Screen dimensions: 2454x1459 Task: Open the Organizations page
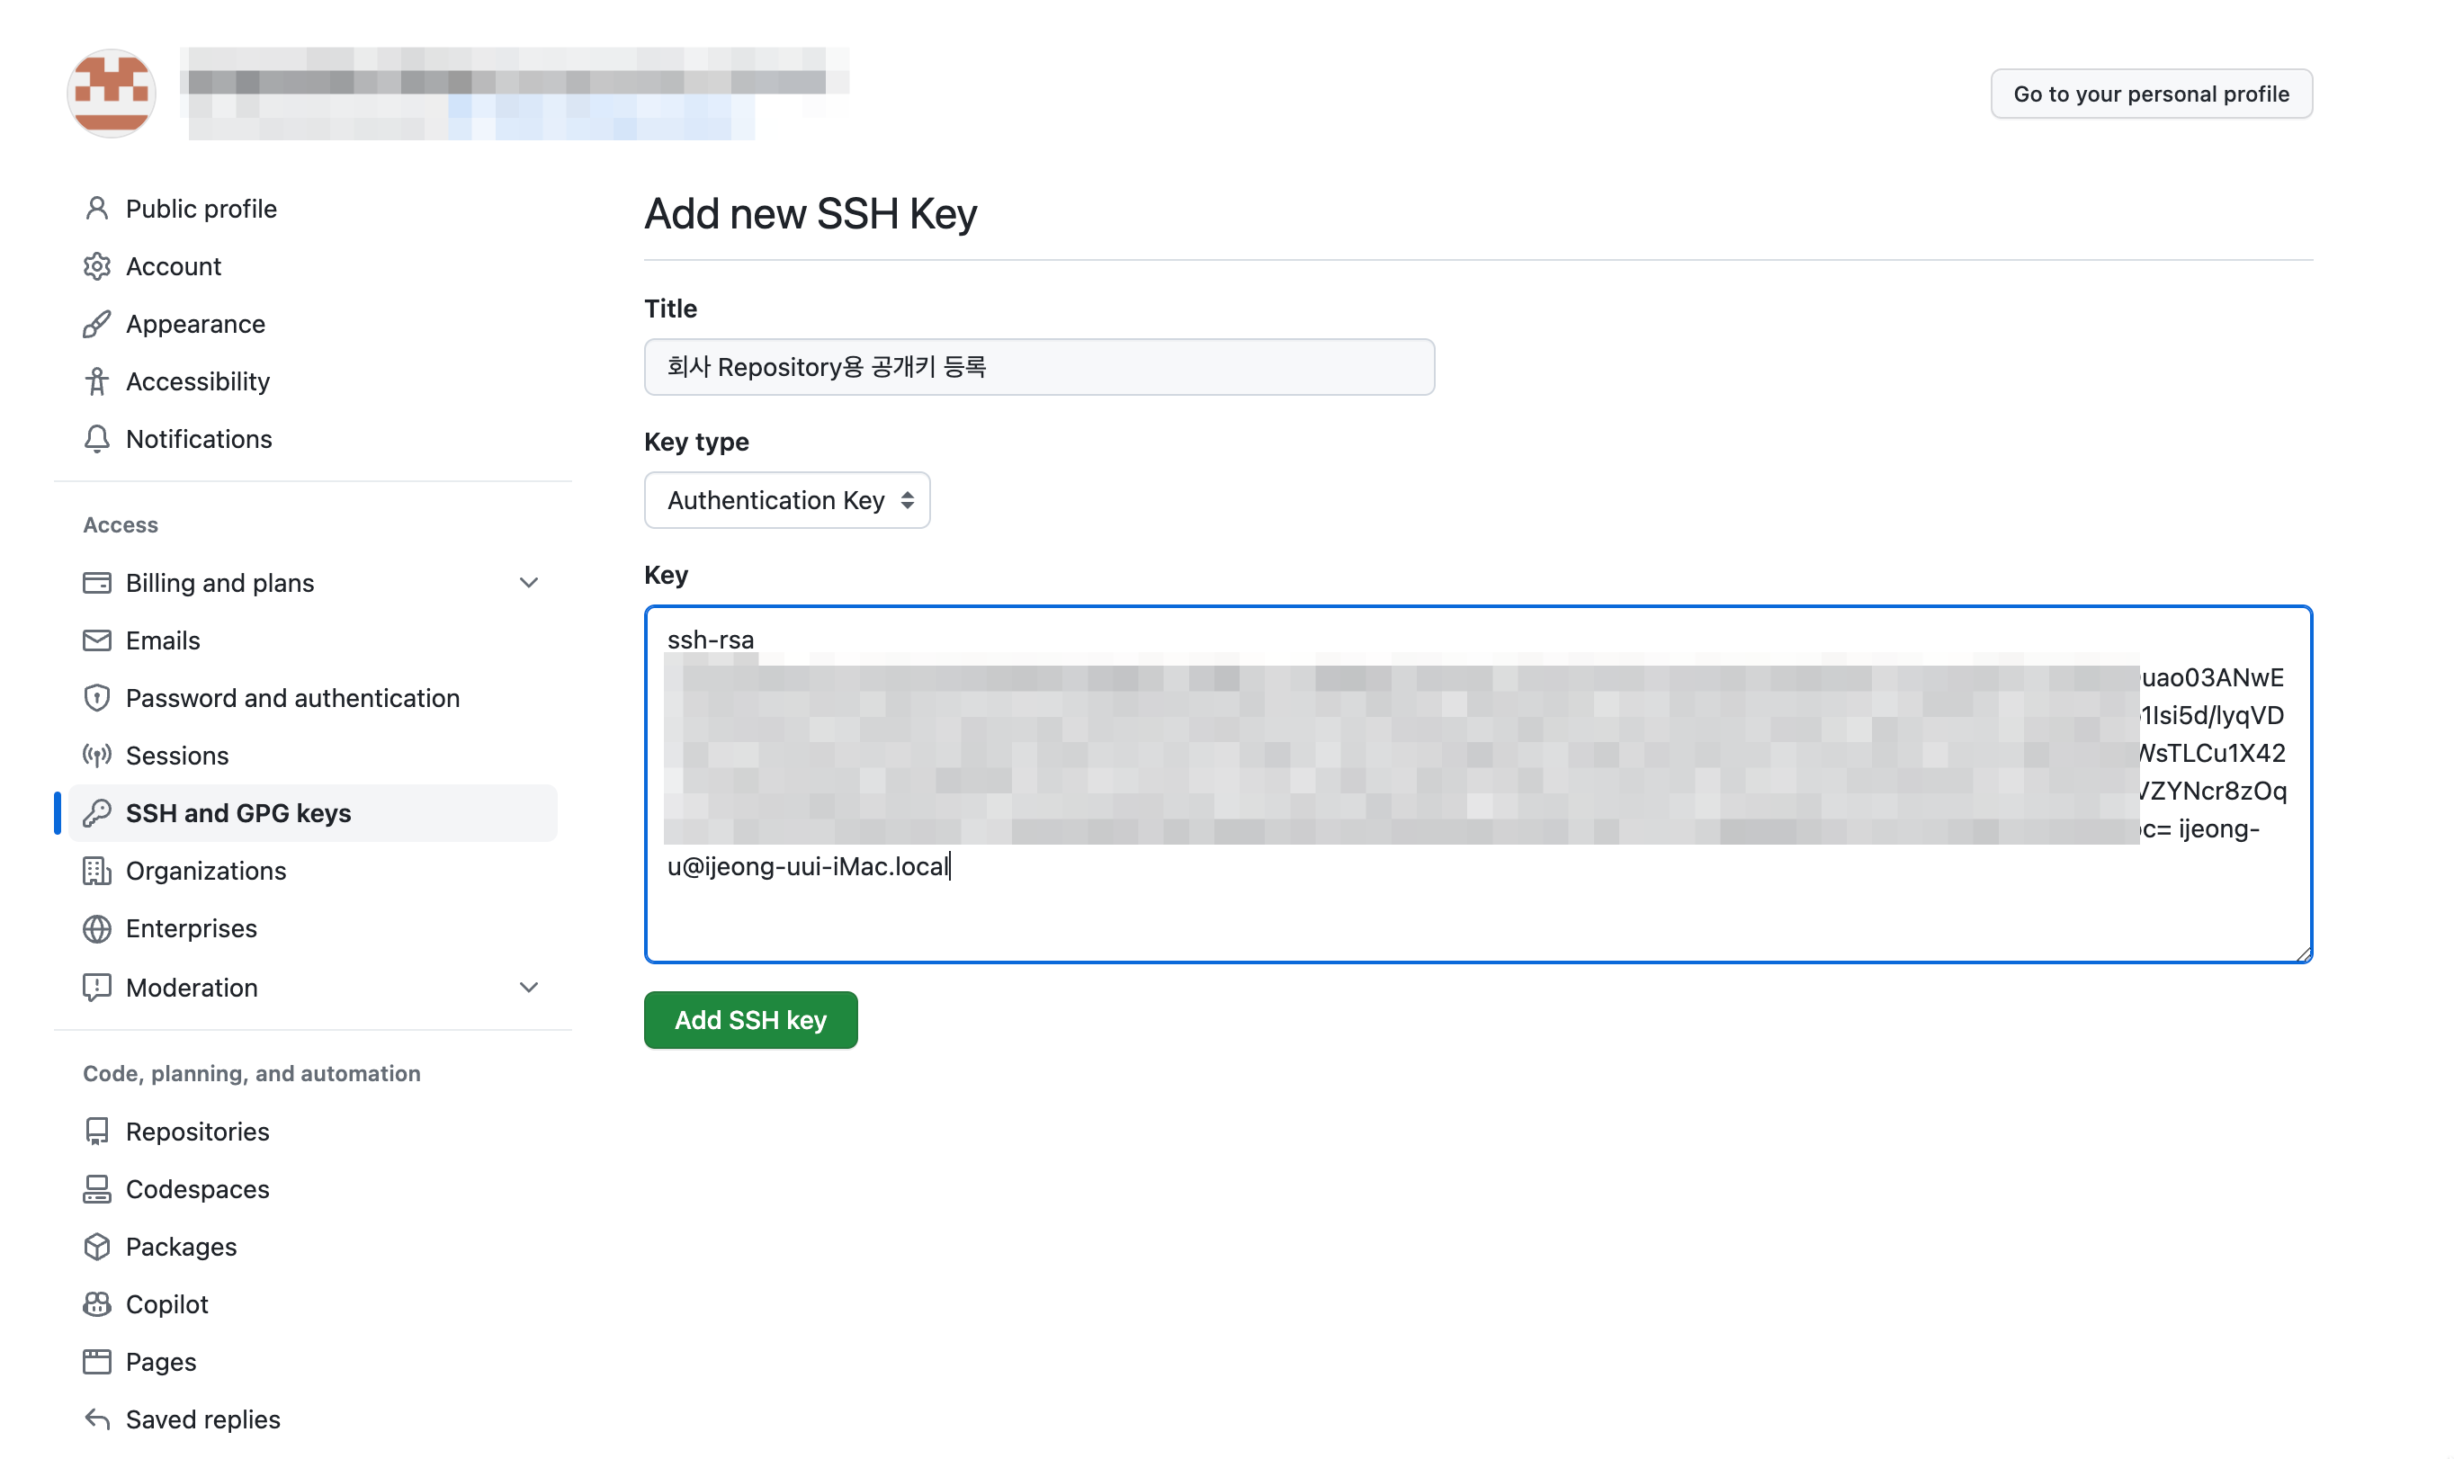[x=313, y=871]
